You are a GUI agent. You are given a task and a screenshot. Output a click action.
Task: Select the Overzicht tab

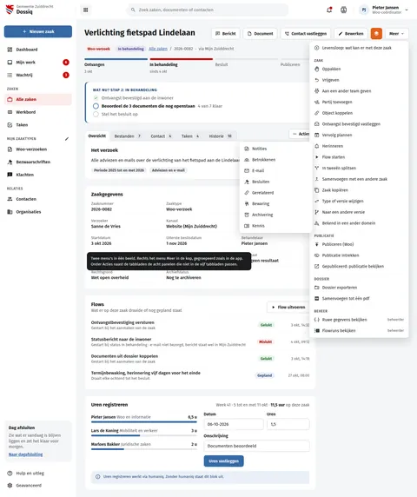[x=97, y=136]
